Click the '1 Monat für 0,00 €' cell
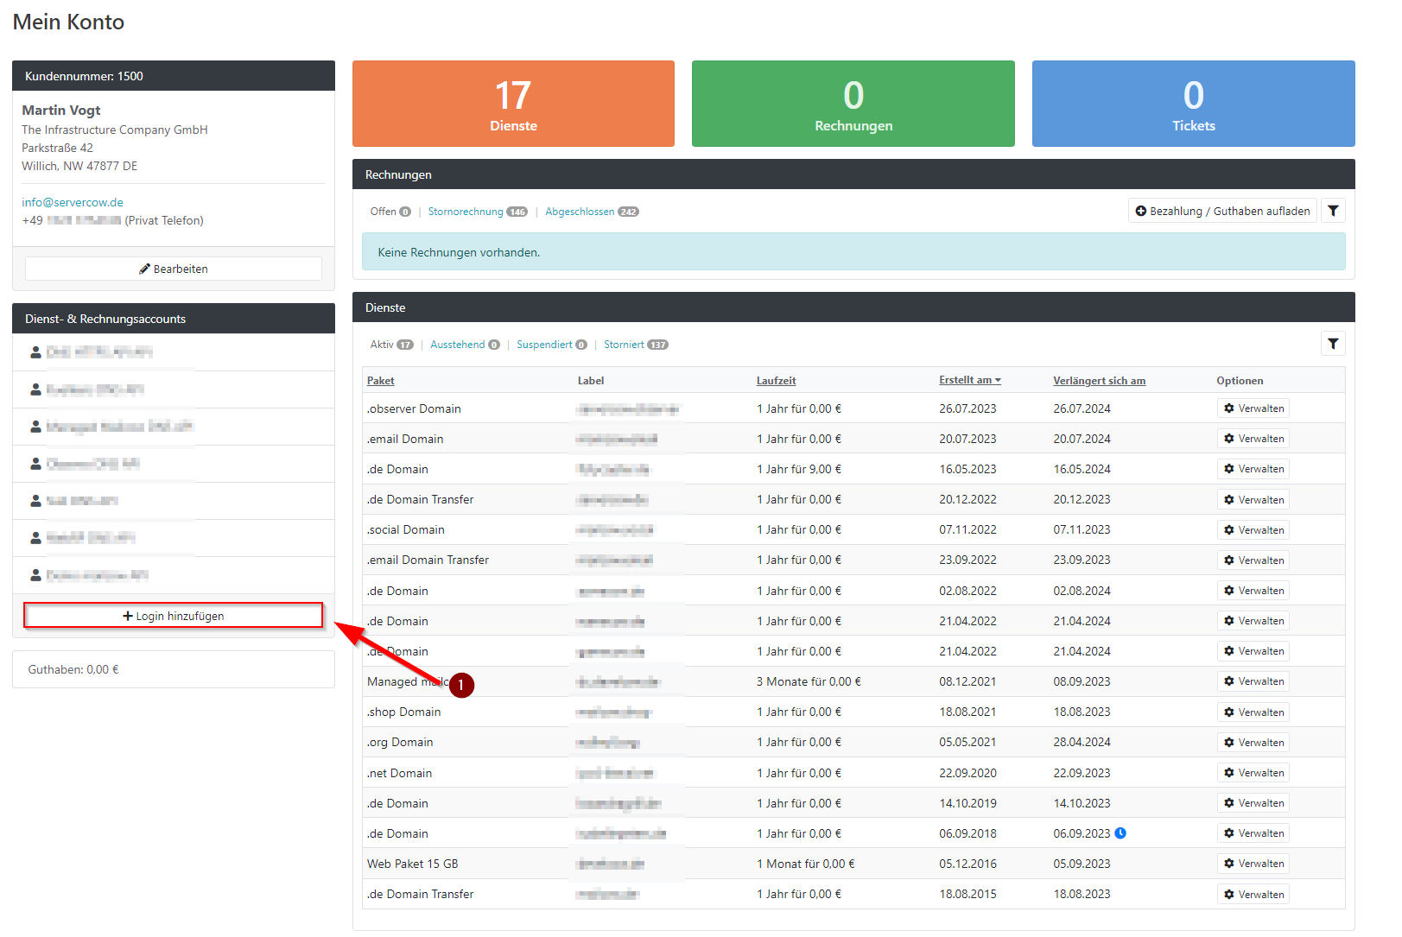 [x=806, y=864]
